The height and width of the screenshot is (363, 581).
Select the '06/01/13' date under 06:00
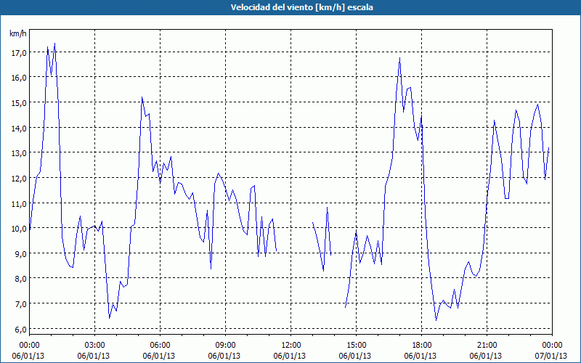point(158,356)
